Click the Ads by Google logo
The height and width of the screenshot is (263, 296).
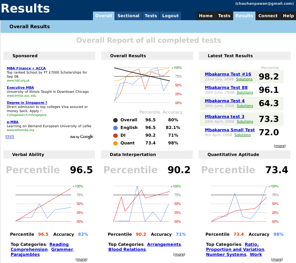click(82, 137)
